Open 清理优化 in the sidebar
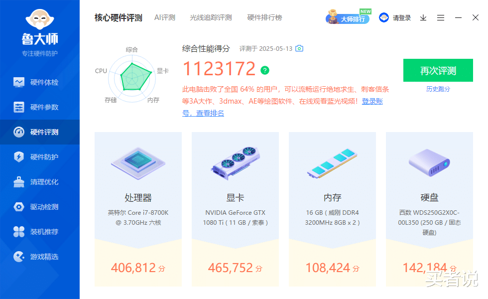Image resolution: width=488 pixels, height=299 pixels. click(40, 182)
